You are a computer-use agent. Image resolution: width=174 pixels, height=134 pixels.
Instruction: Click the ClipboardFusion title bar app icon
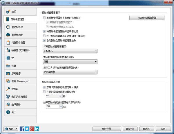click(x=3, y=3)
